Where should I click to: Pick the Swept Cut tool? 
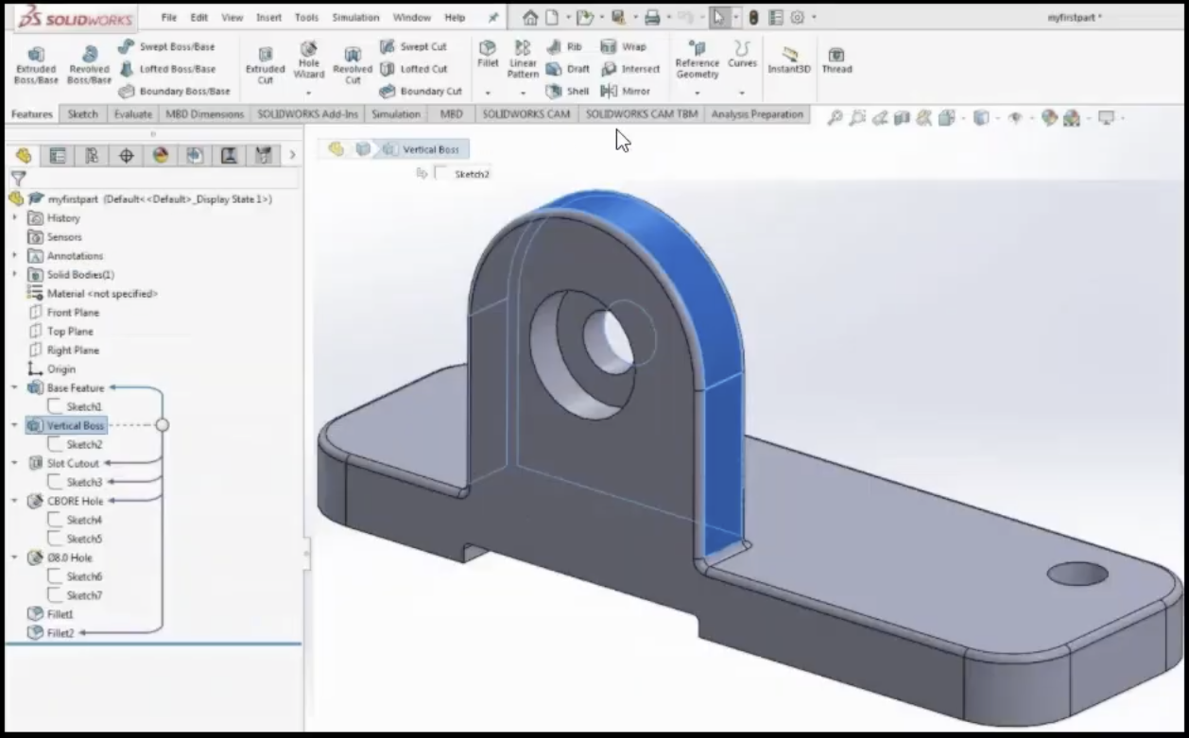point(413,46)
